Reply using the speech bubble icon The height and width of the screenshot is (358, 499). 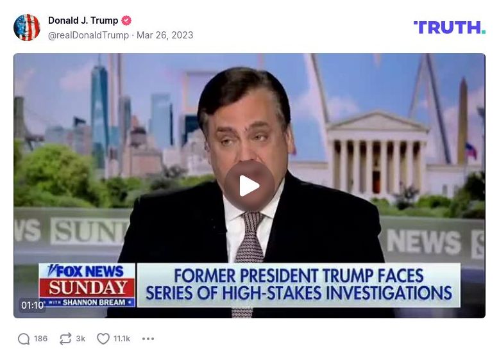click(24, 339)
